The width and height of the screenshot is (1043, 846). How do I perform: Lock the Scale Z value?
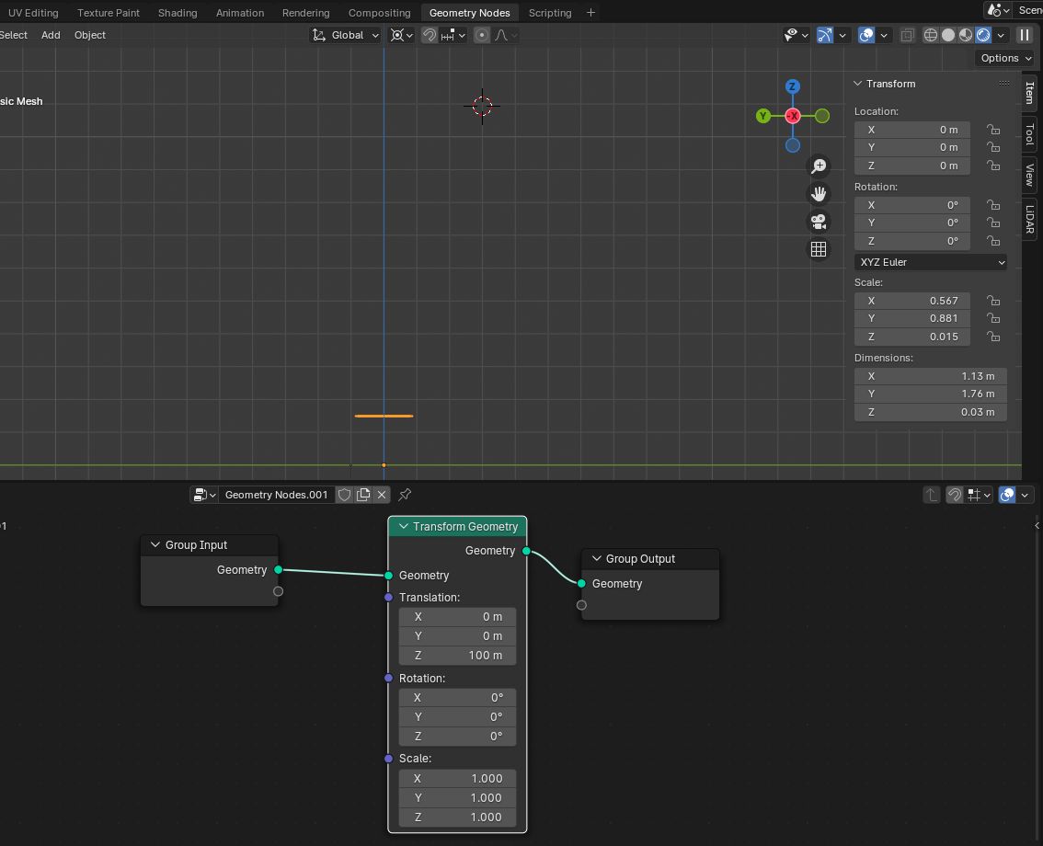tap(993, 337)
